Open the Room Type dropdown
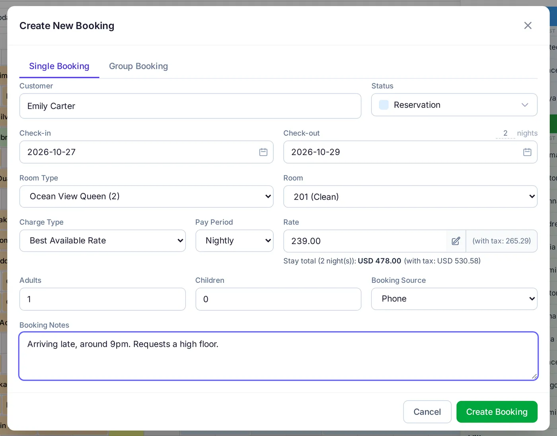The height and width of the screenshot is (436, 557). [146, 197]
